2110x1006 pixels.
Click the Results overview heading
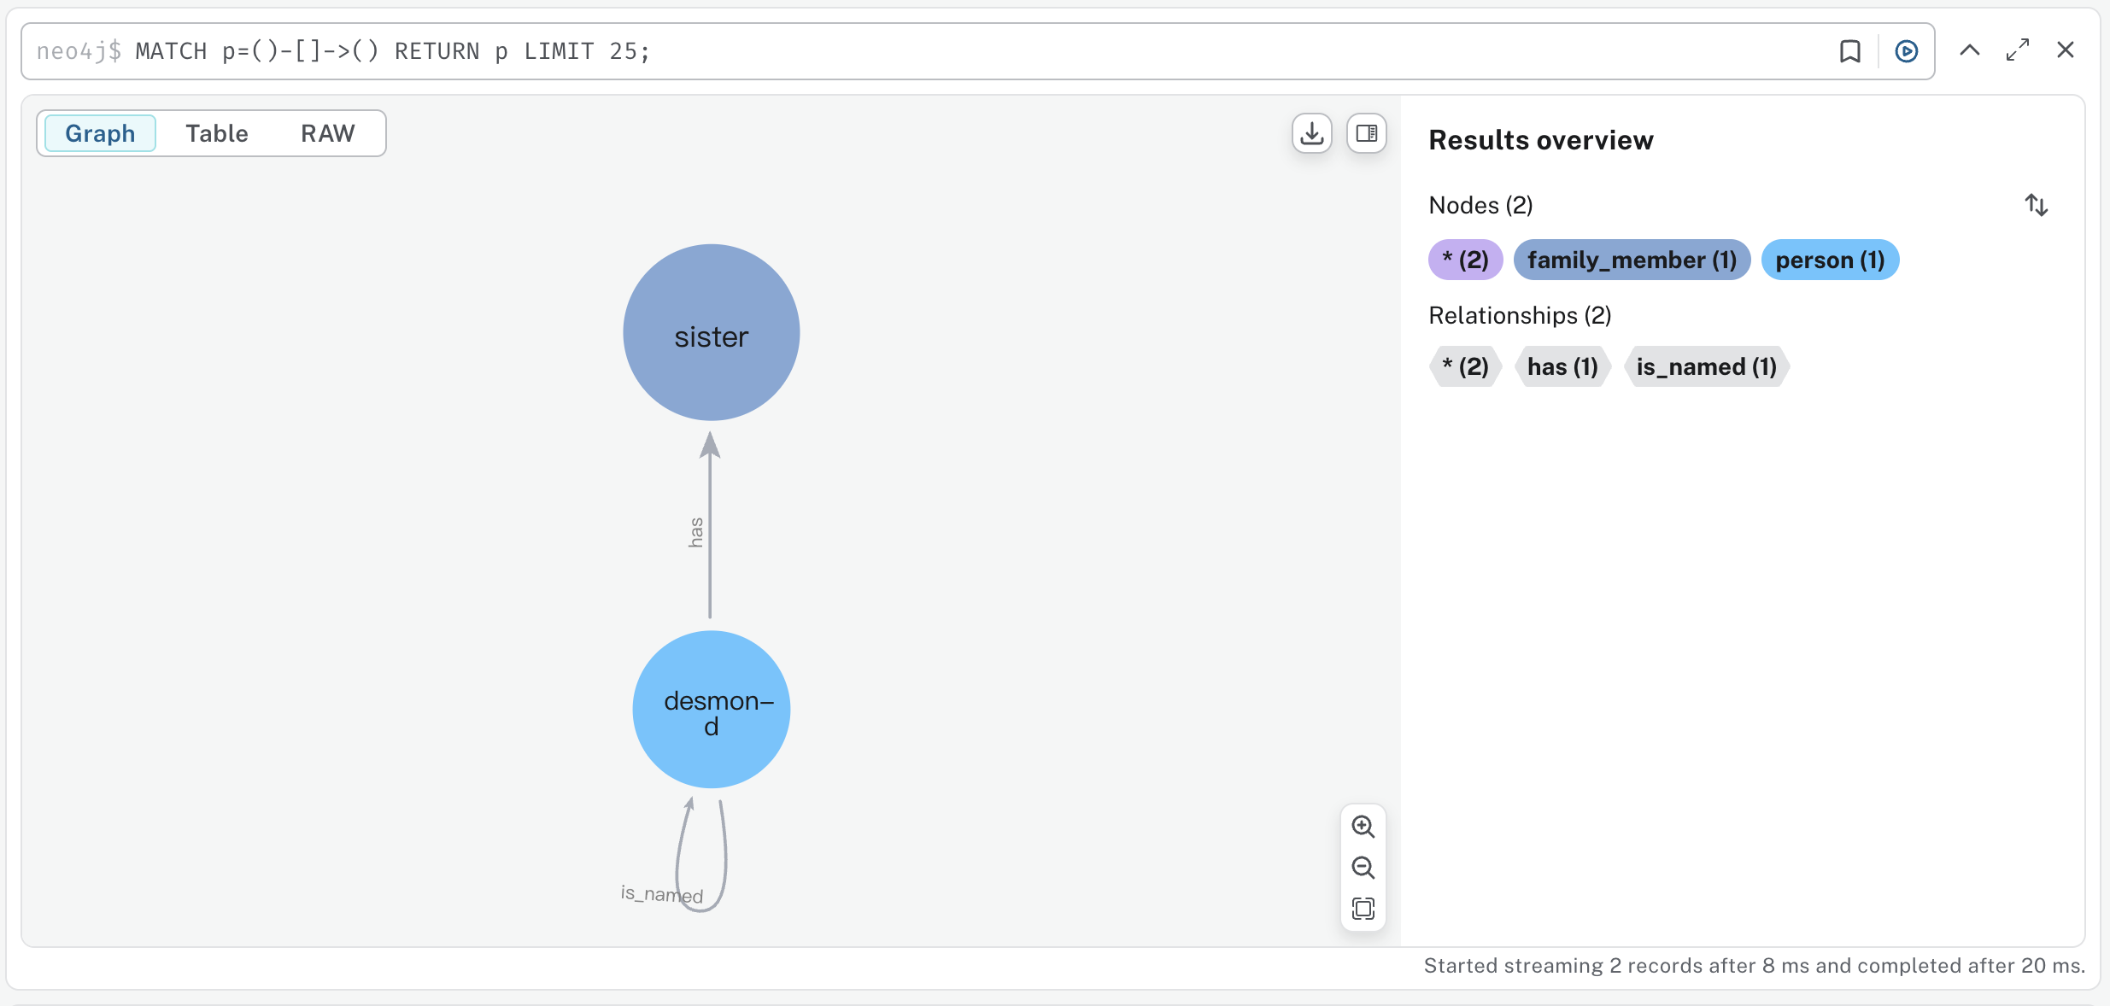pyautogui.click(x=1540, y=140)
